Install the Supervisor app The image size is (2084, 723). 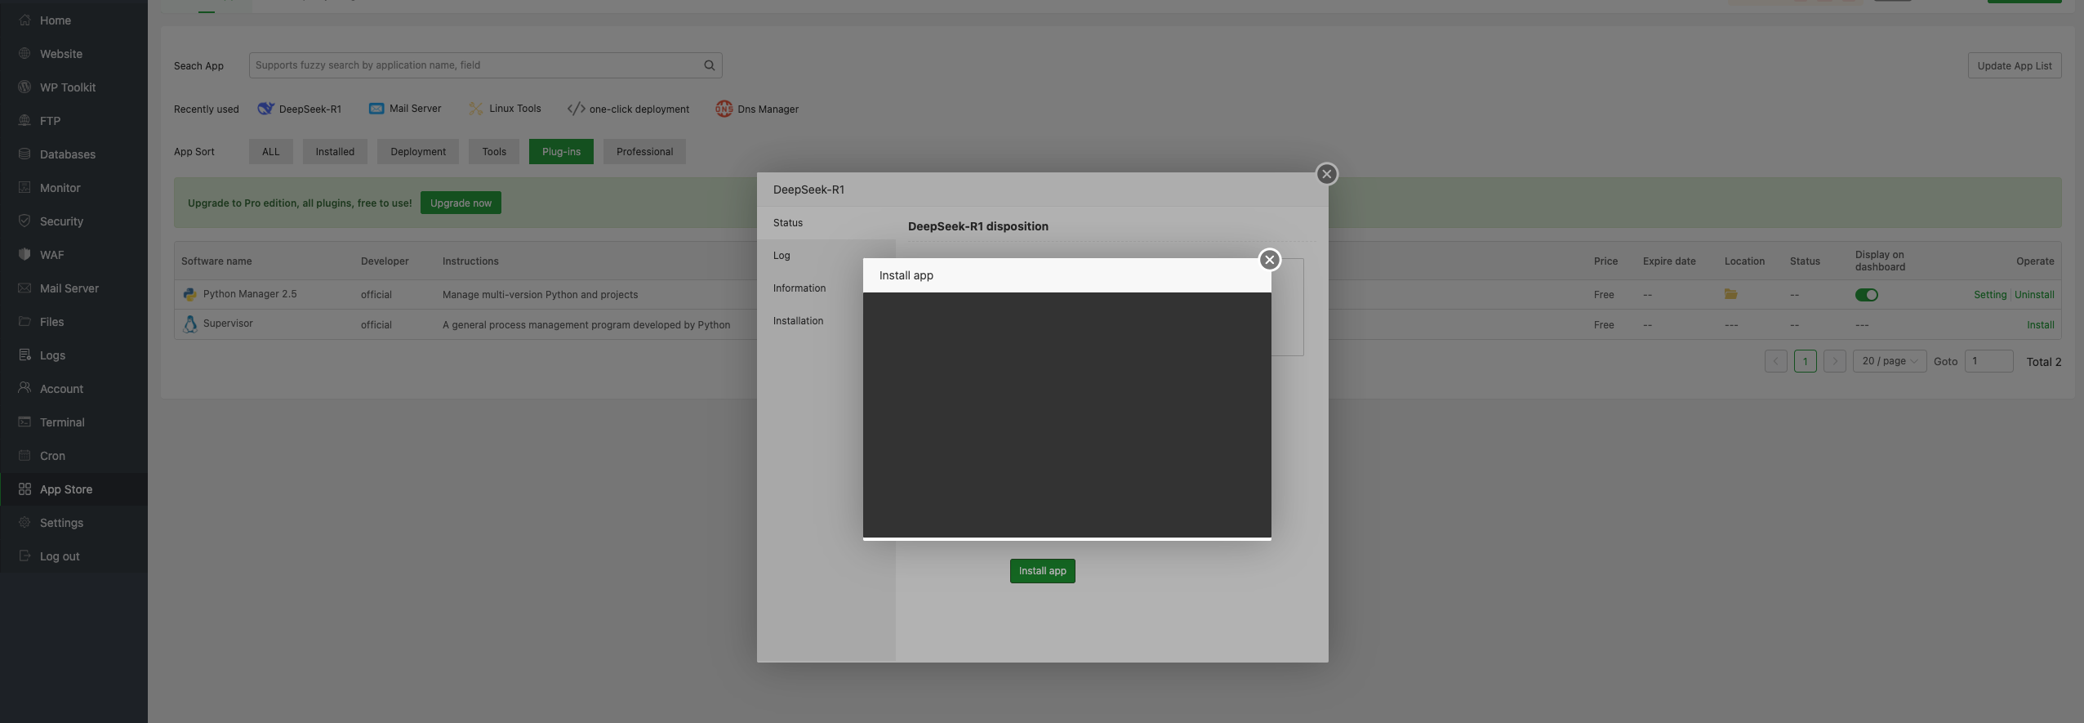coord(2040,325)
